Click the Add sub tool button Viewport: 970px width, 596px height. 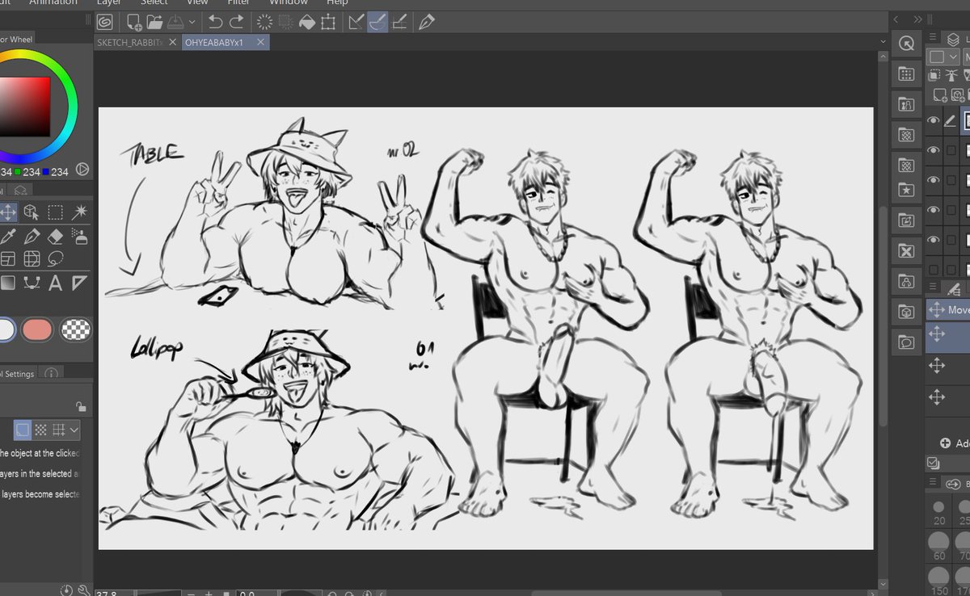[953, 443]
